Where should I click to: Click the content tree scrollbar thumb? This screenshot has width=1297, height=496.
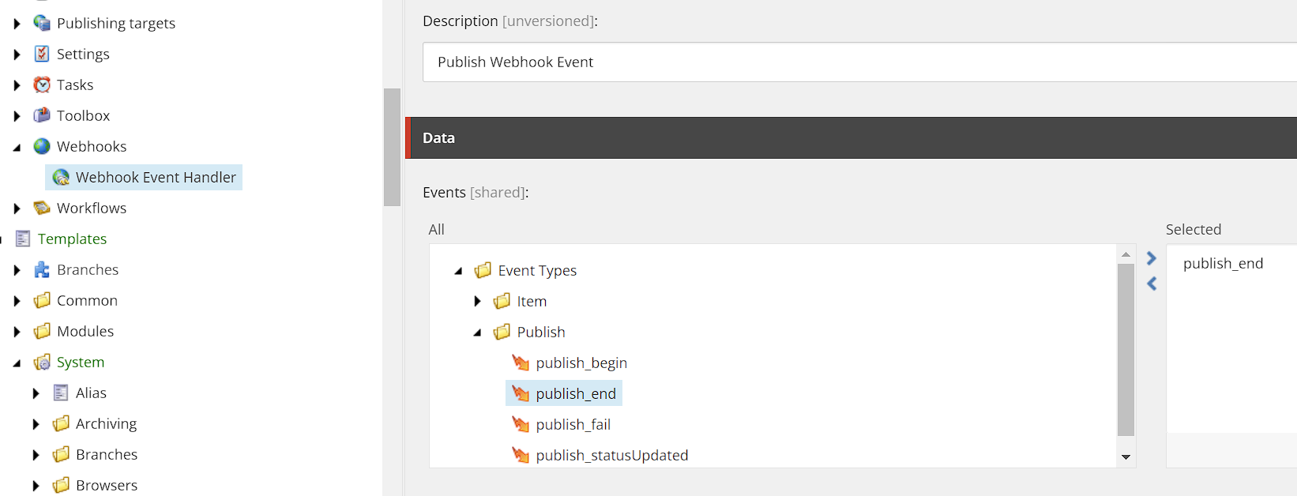tap(392, 147)
